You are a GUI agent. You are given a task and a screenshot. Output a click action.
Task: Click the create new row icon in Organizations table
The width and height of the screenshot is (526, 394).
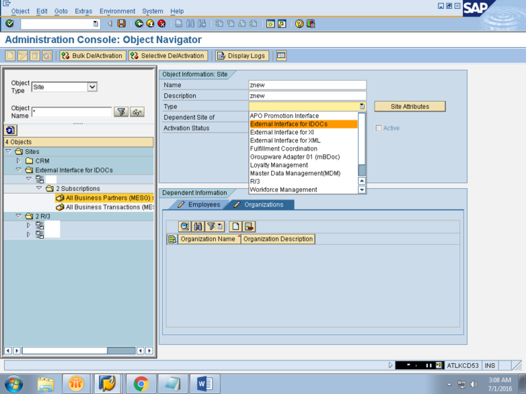coord(235,226)
